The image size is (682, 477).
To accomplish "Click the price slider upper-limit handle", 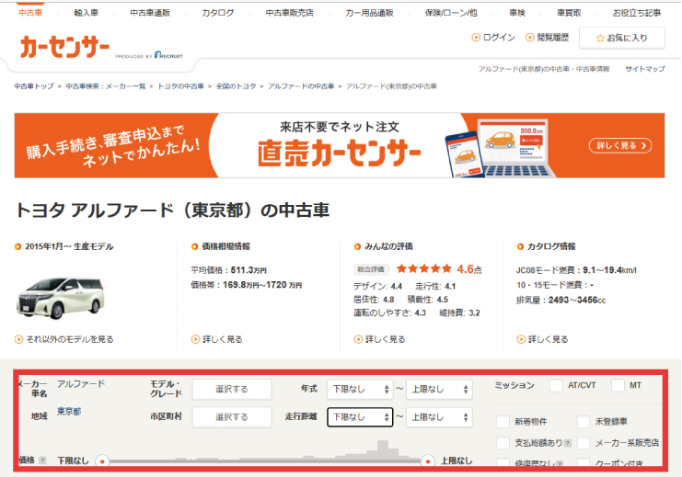I will [428, 461].
